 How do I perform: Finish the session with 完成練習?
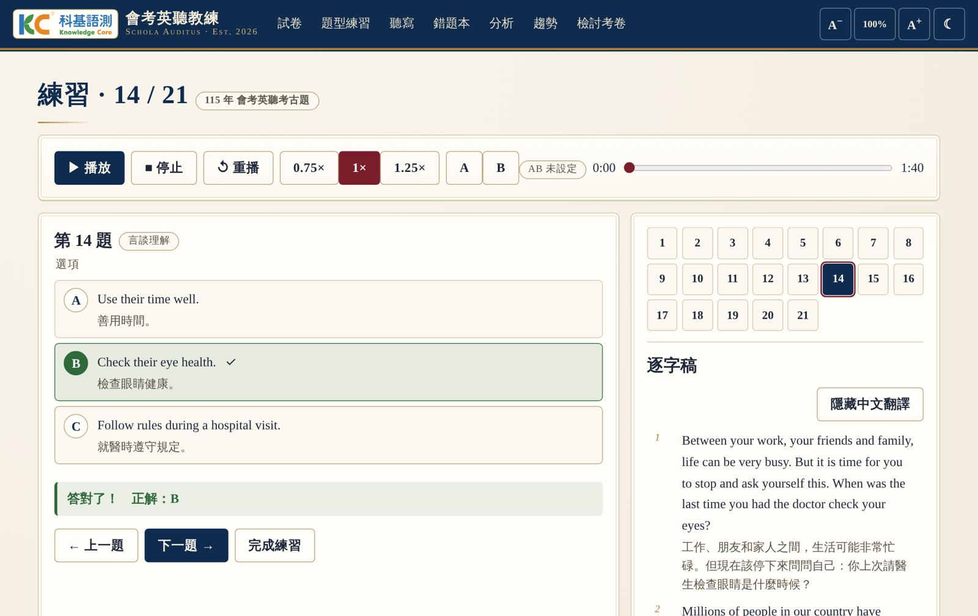click(274, 545)
